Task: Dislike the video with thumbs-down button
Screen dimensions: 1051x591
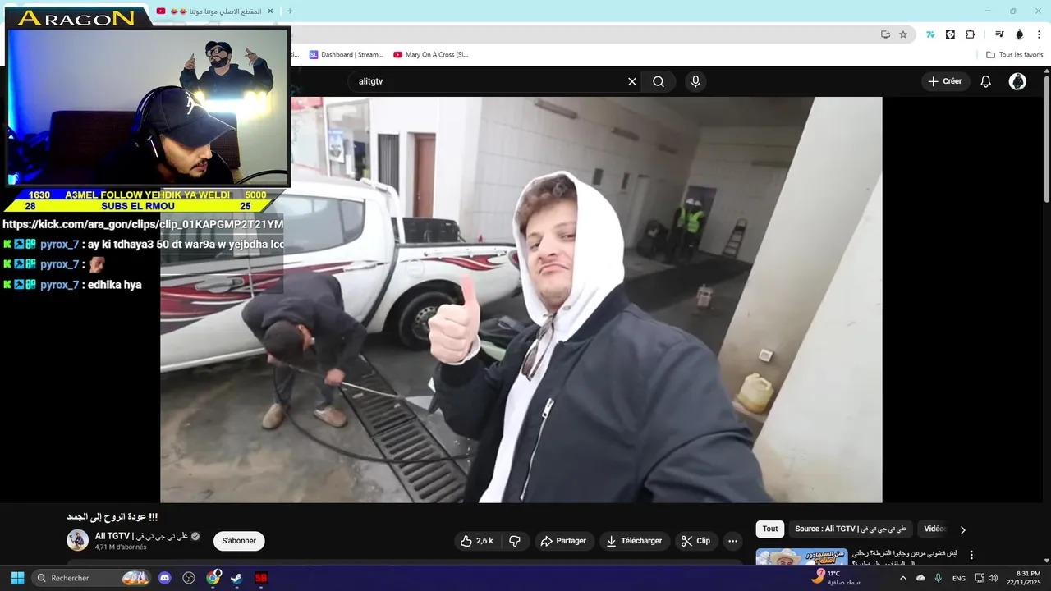Action: point(515,541)
